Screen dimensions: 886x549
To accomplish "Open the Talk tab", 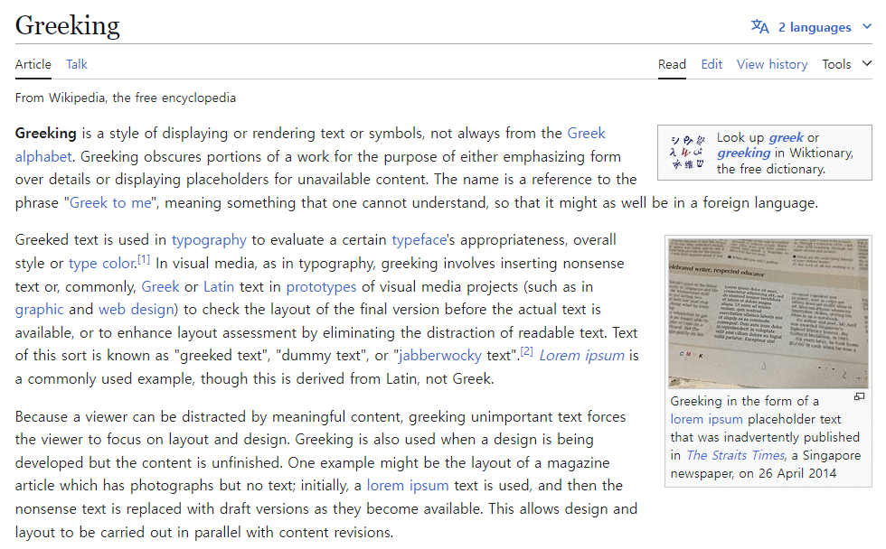I will point(77,64).
